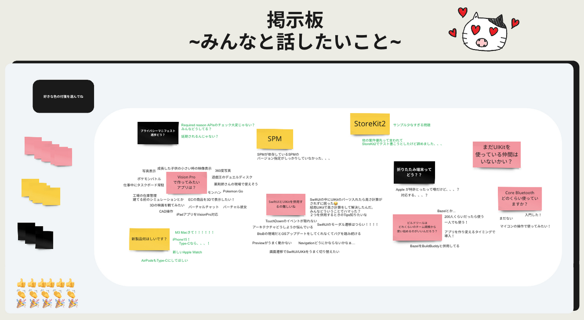Select the '薬剤師さんの現場で使えそう' text
Viewport: 584px width, 320px height.
pos(236,184)
